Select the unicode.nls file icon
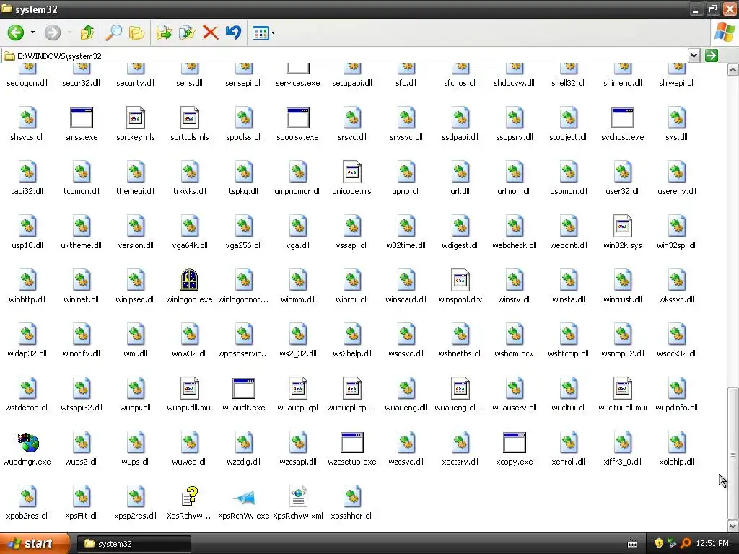This screenshot has width=739, height=554. tap(352, 172)
